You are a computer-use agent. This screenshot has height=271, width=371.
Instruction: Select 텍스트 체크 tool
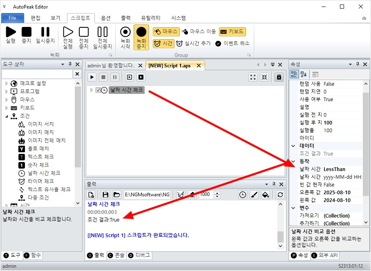coord(36,157)
